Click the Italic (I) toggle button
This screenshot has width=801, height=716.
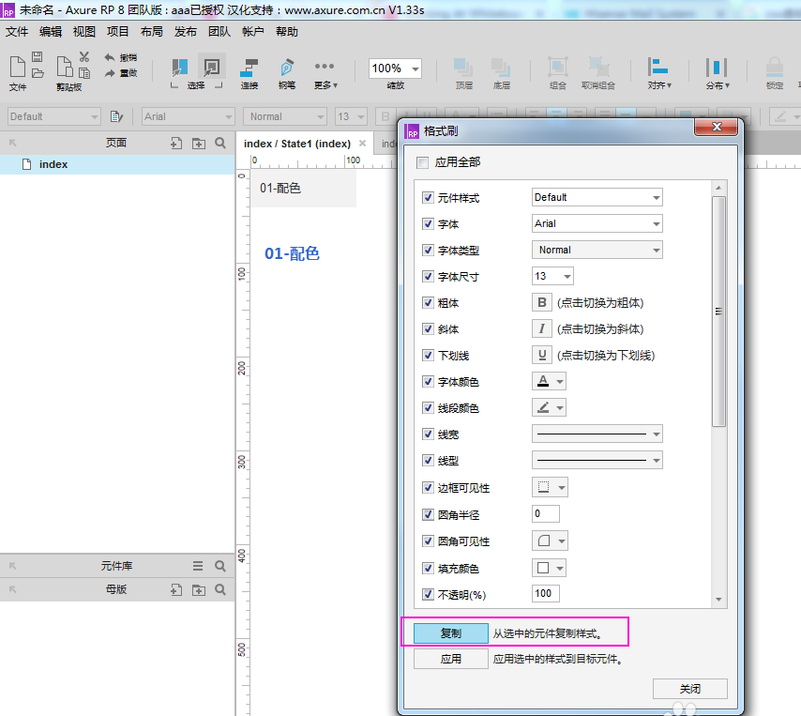pos(542,329)
